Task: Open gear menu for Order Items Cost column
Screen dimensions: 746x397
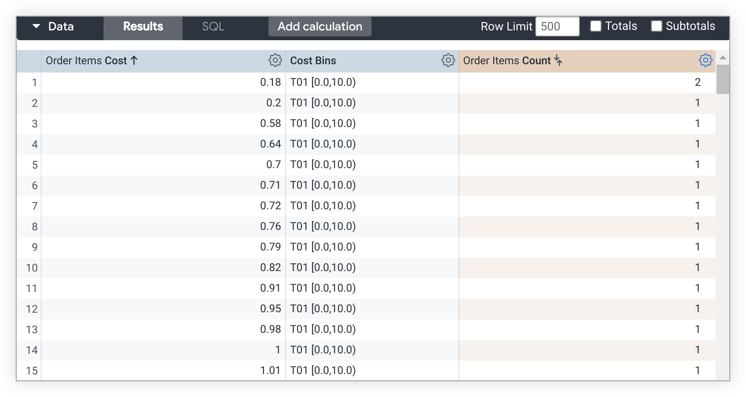Action: point(275,60)
